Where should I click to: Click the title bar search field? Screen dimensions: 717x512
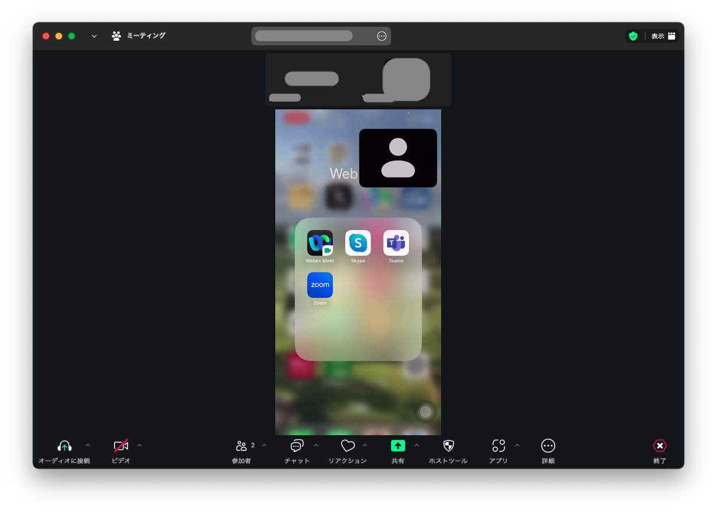[321, 36]
